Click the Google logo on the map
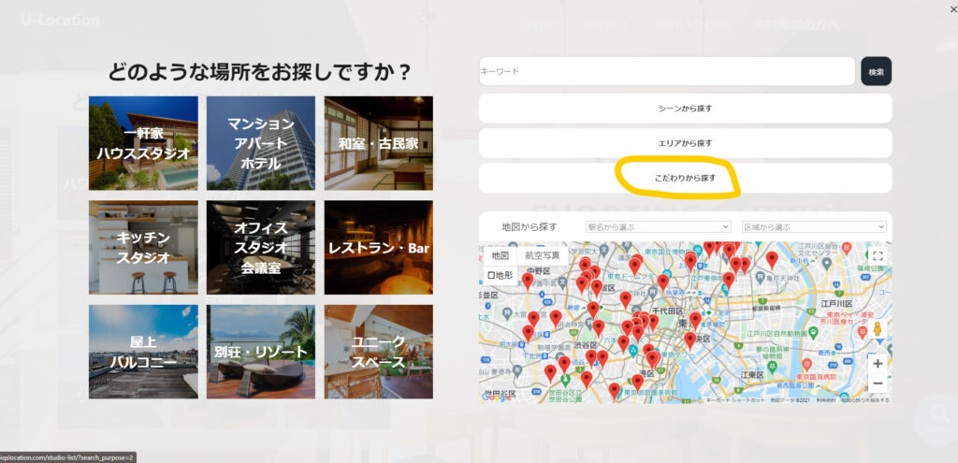The height and width of the screenshot is (463, 958). coord(498,397)
